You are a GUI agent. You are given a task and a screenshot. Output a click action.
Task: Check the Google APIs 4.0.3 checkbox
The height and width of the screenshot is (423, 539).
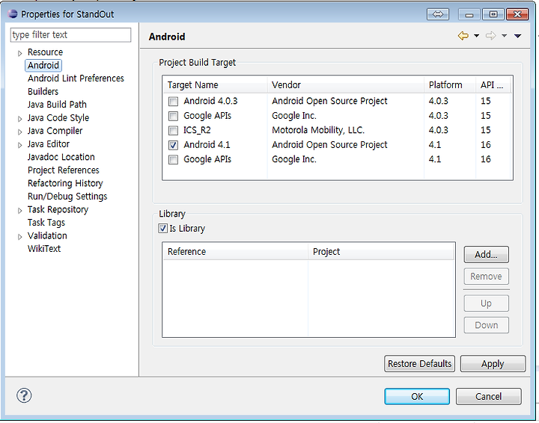point(173,116)
